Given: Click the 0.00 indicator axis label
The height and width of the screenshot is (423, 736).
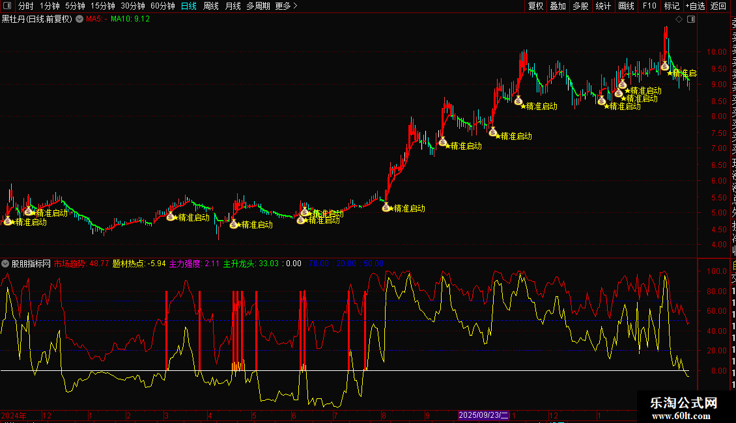Looking at the screenshot, I should tap(718, 370).
